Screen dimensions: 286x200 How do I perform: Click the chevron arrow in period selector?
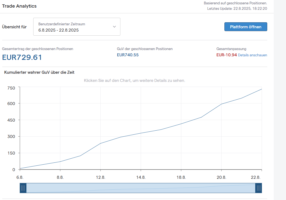coord(114,27)
